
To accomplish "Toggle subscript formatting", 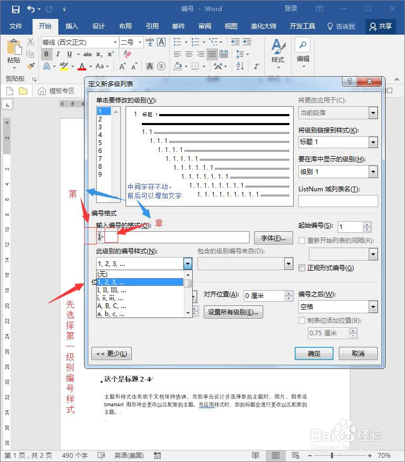I will [99, 54].
